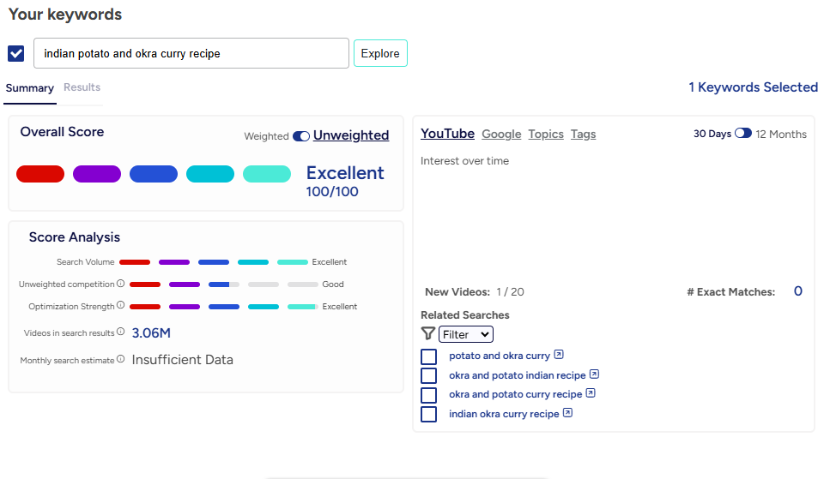Open the Filter dropdown
824x479 pixels.
click(x=466, y=334)
